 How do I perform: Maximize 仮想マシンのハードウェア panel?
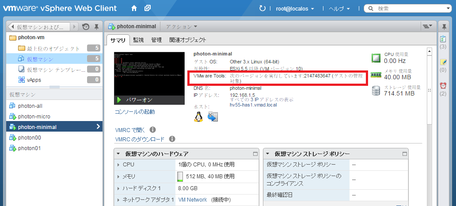point(255,154)
